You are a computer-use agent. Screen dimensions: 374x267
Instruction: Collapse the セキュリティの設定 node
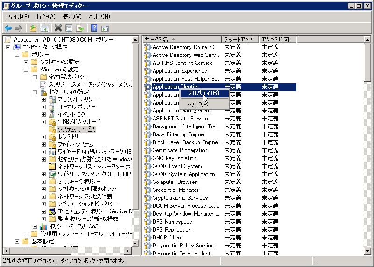(35, 92)
